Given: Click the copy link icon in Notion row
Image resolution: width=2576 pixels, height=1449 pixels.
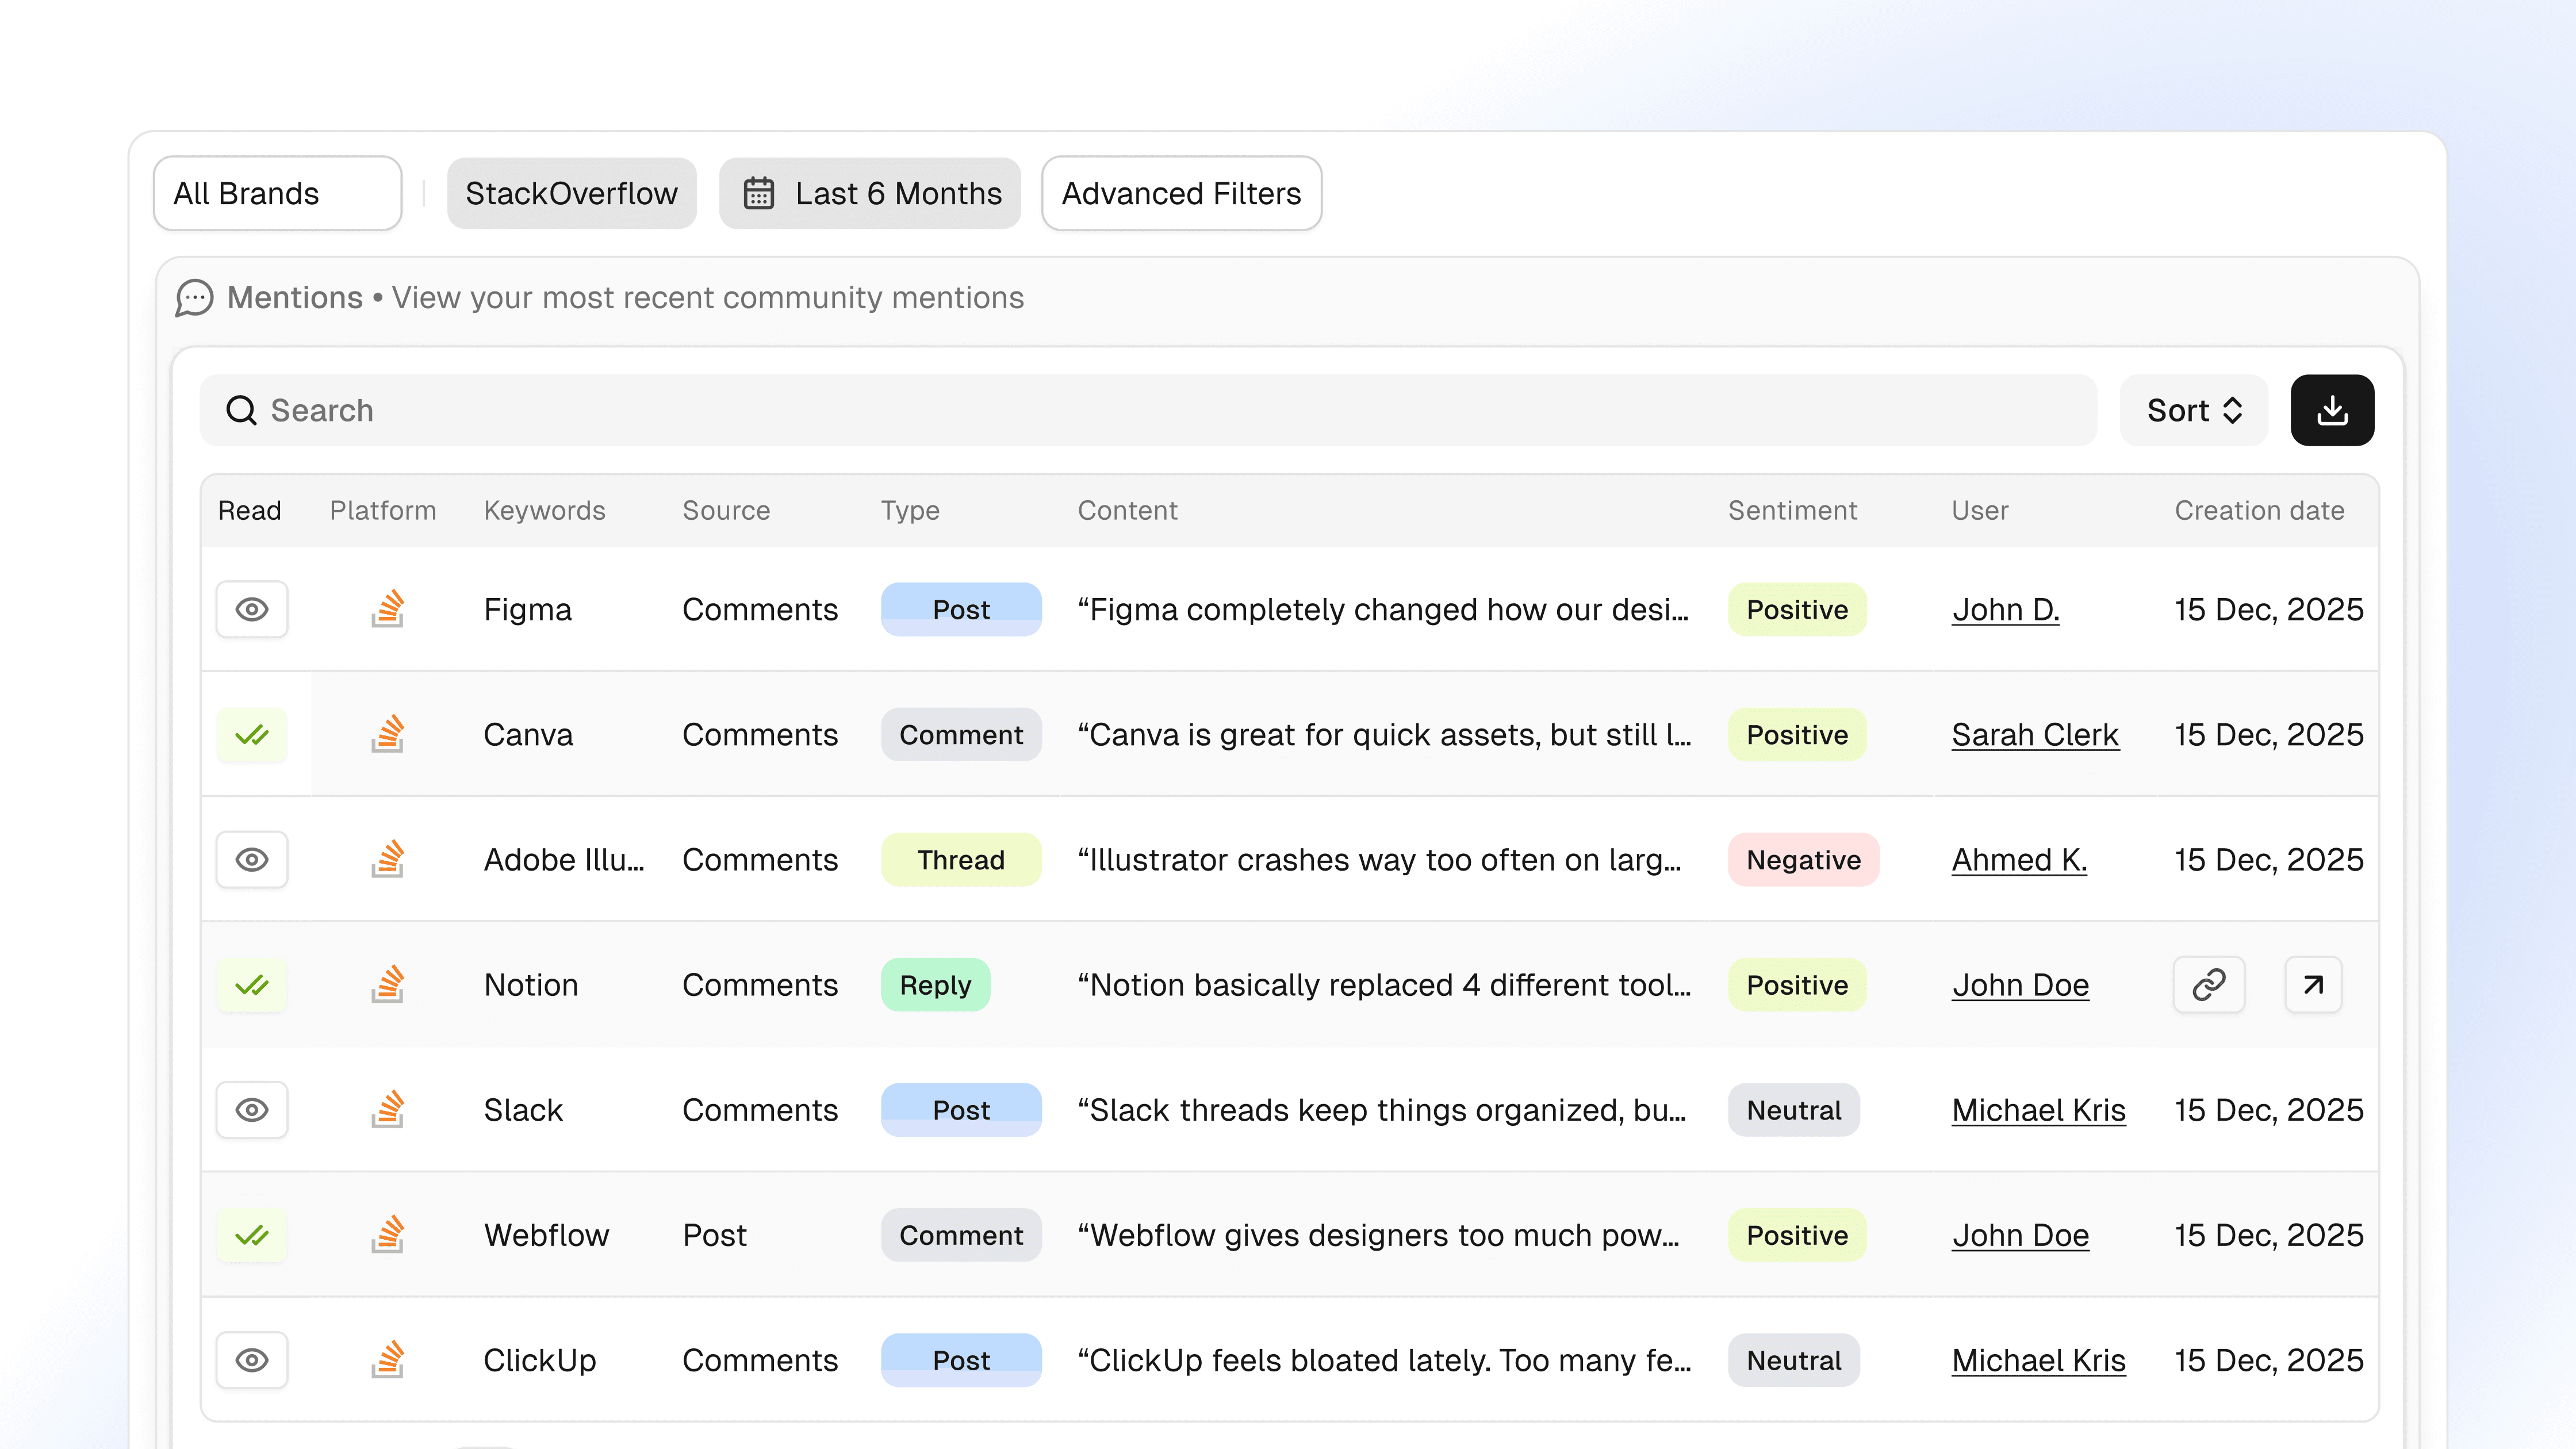Looking at the screenshot, I should [2208, 985].
